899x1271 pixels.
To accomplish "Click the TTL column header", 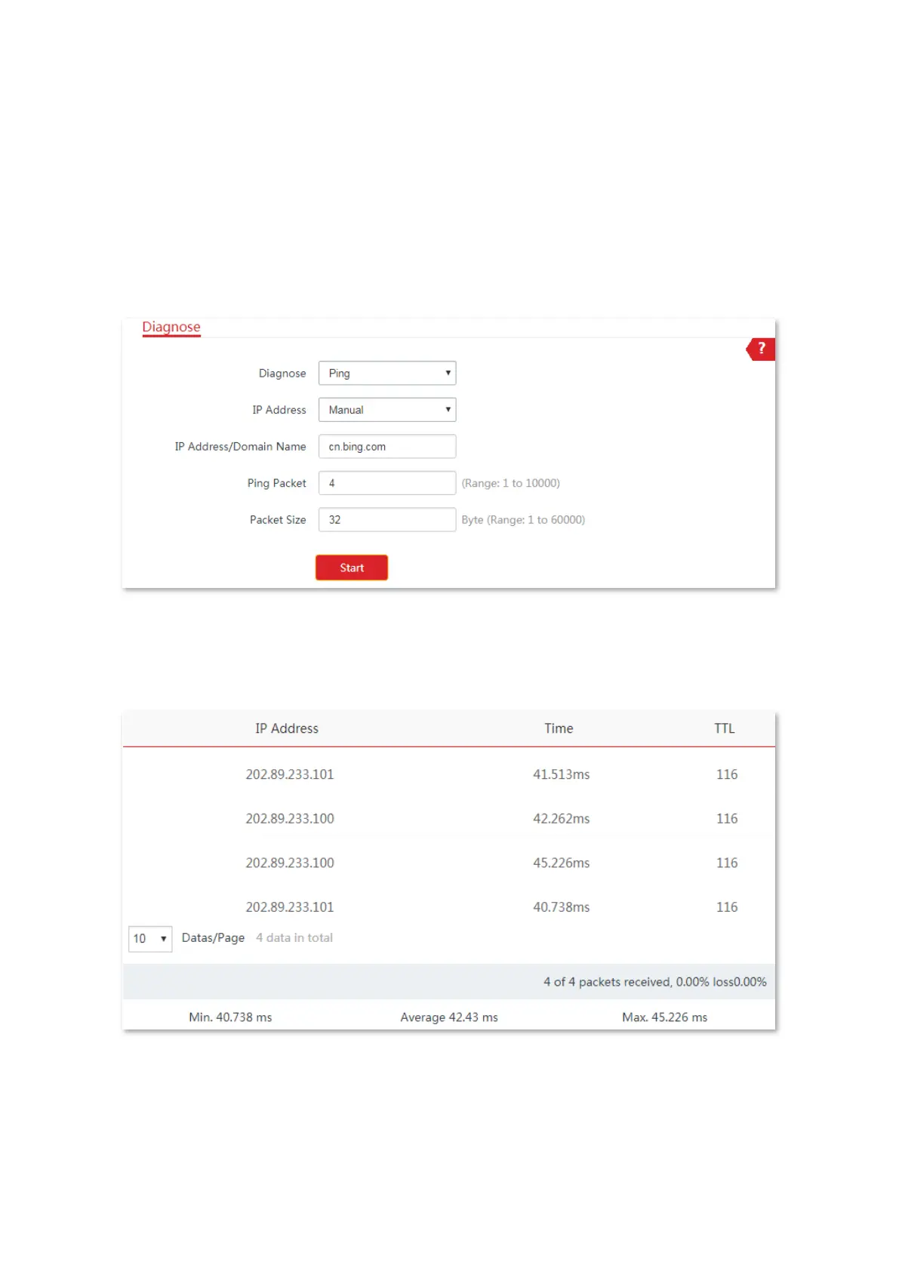I will [725, 728].
